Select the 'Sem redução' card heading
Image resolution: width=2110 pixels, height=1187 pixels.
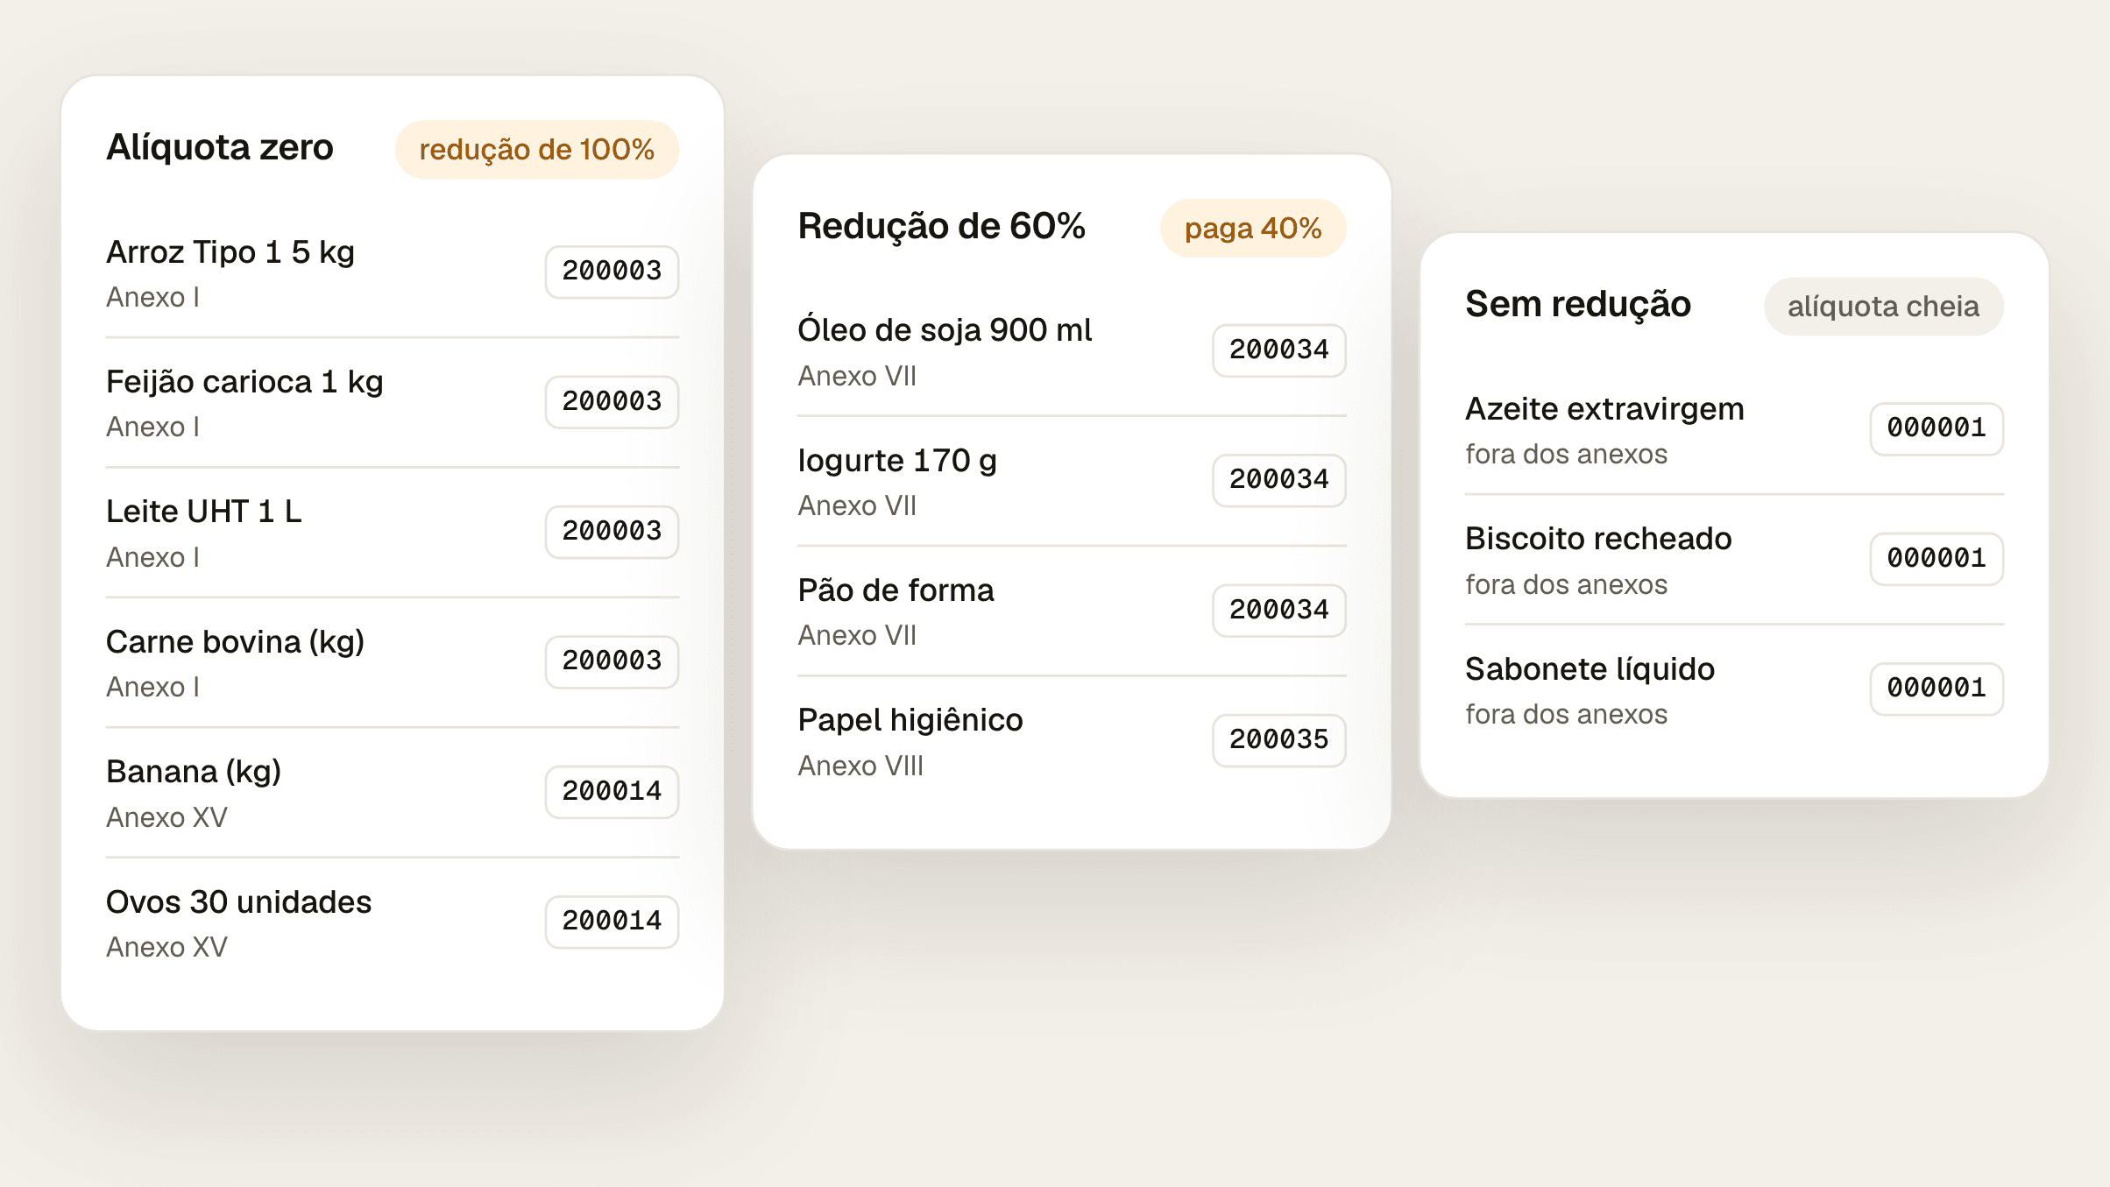click(x=1578, y=305)
